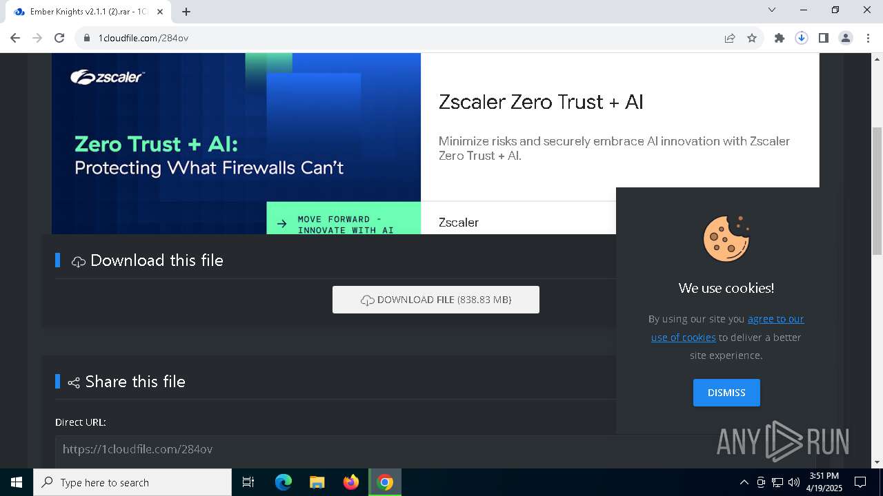Reload the current page
The height and width of the screenshot is (496, 883).
pos(59,38)
